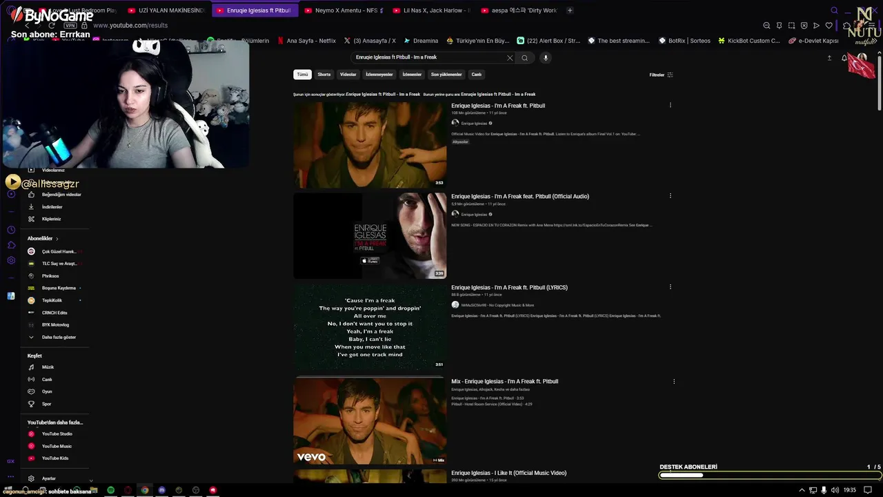
Task: Click Opera GX settings gear in sidebar
Action: click(x=11, y=260)
